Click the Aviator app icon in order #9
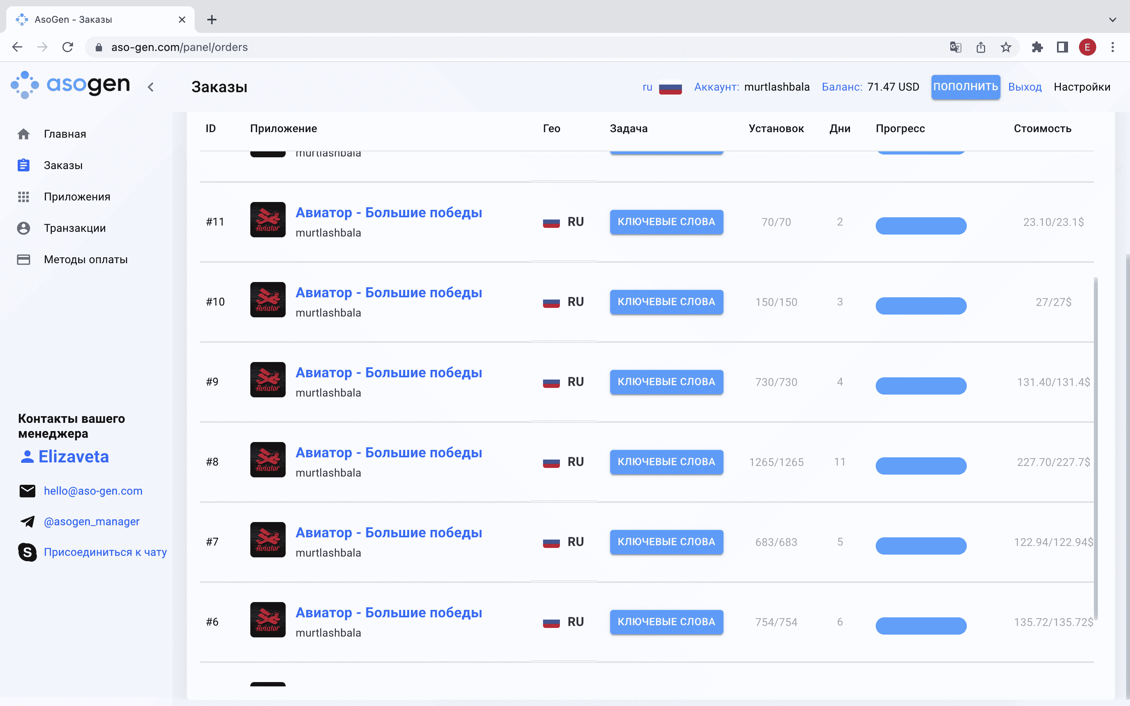This screenshot has height=706, width=1130. coord(268,380)
